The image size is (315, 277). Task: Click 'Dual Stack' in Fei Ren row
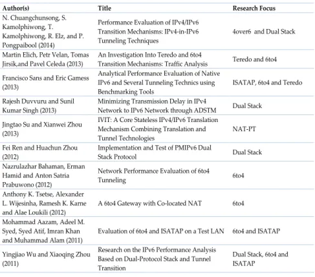pos(247,152)
